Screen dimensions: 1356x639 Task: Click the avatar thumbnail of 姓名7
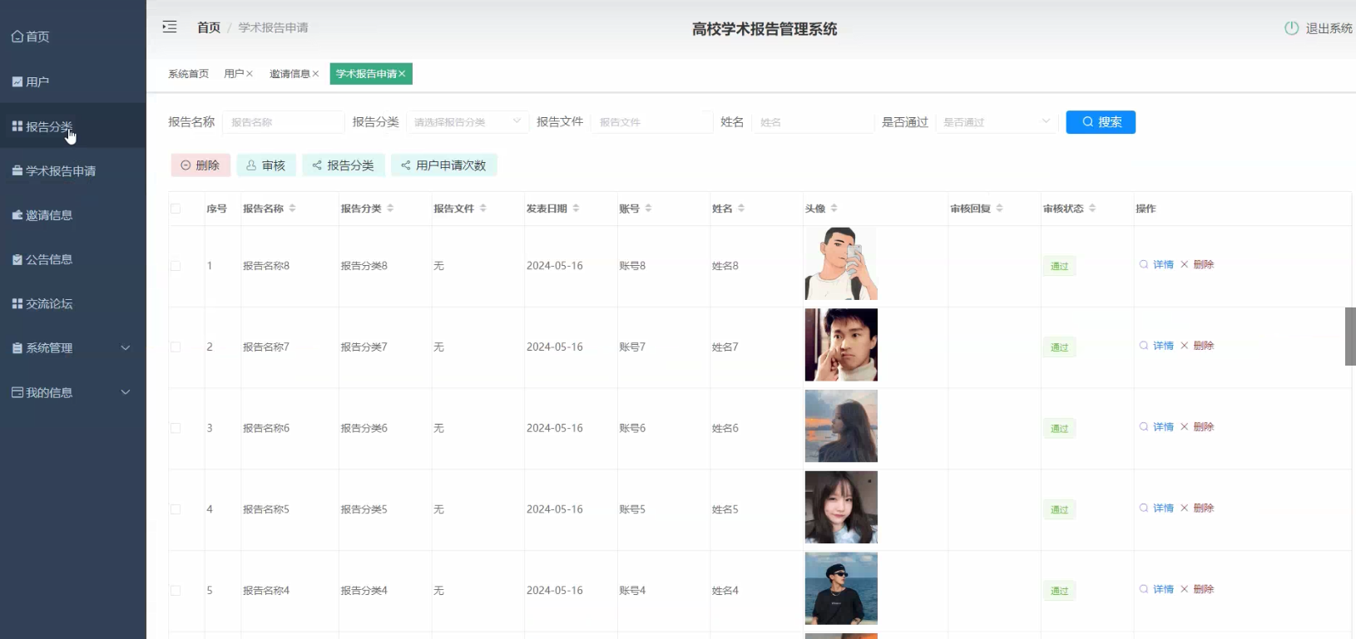point(841,345)
